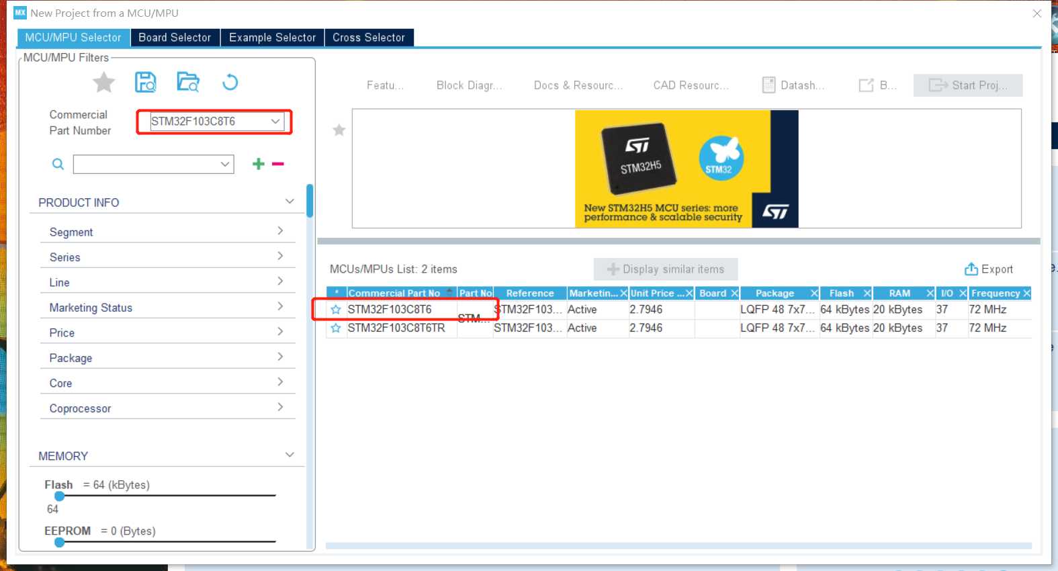The width and height of the screenshot is (1058, 571).
Task: Switch to Cross Selector tab
Action: click(369, 38)
